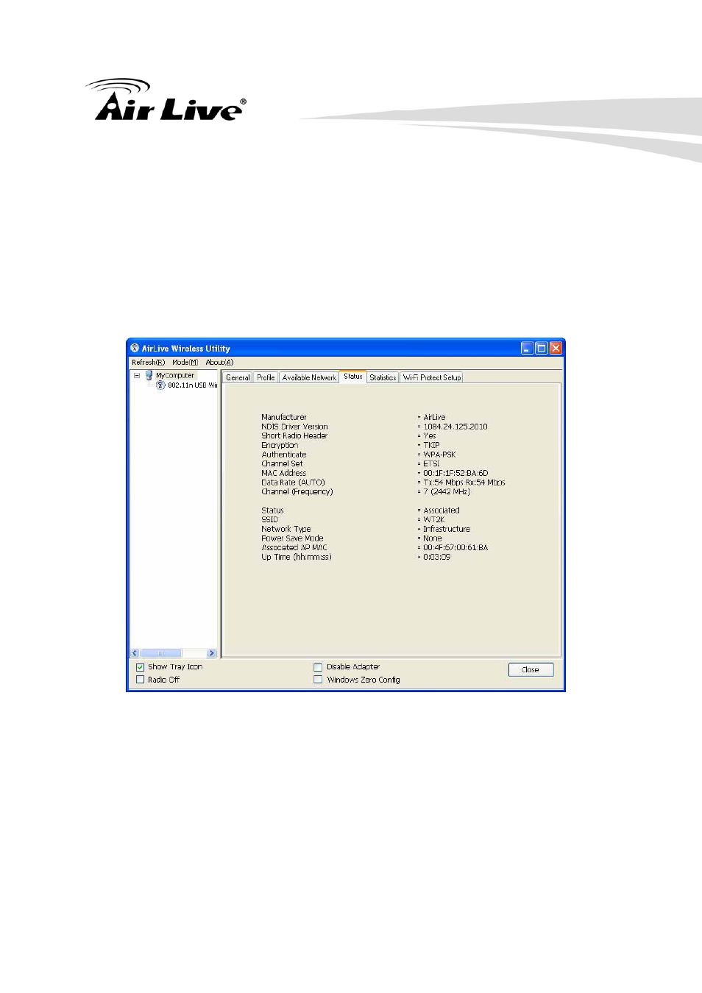The height and width of the screenshot is (993, 702).
Task: Switch to the Statistics tab
Action: [x=383, y=377]
